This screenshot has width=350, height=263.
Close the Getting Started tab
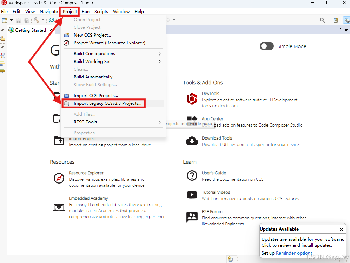point(51,30)
